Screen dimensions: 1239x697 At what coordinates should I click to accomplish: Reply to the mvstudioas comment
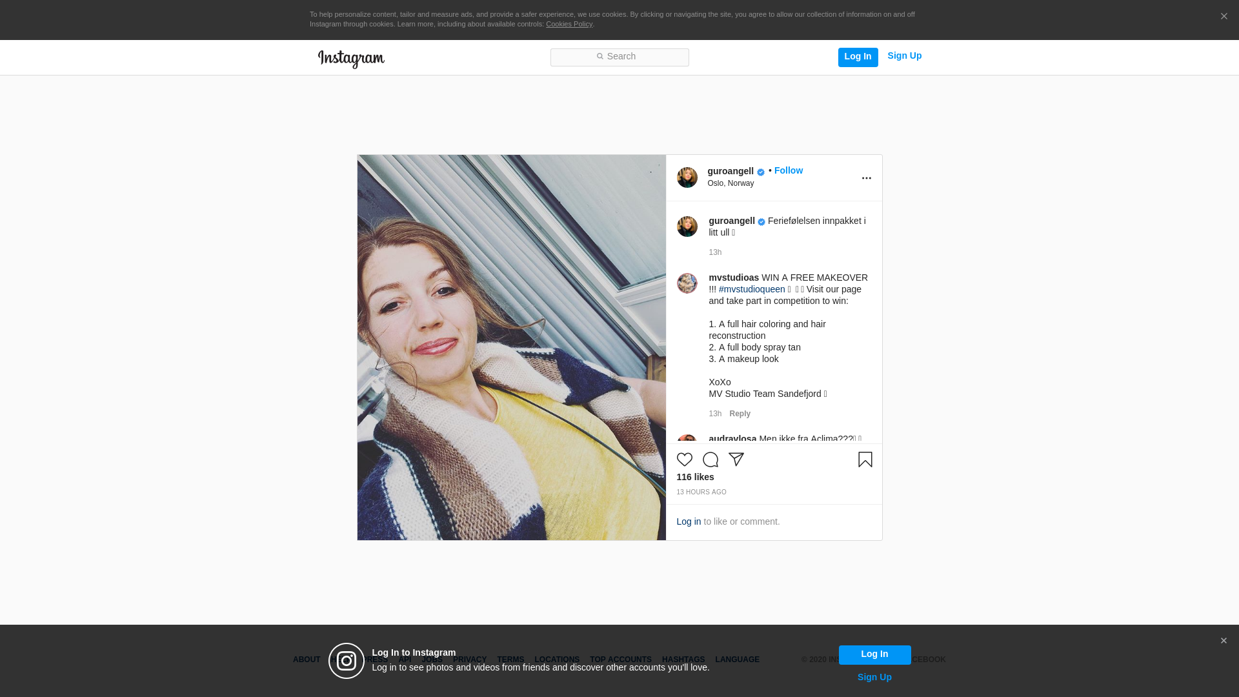click(740, 414)
